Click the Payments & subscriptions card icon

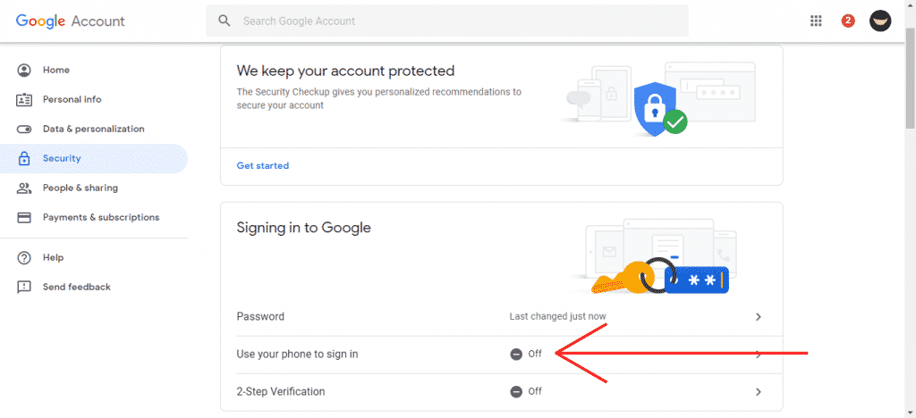[24, 217]
